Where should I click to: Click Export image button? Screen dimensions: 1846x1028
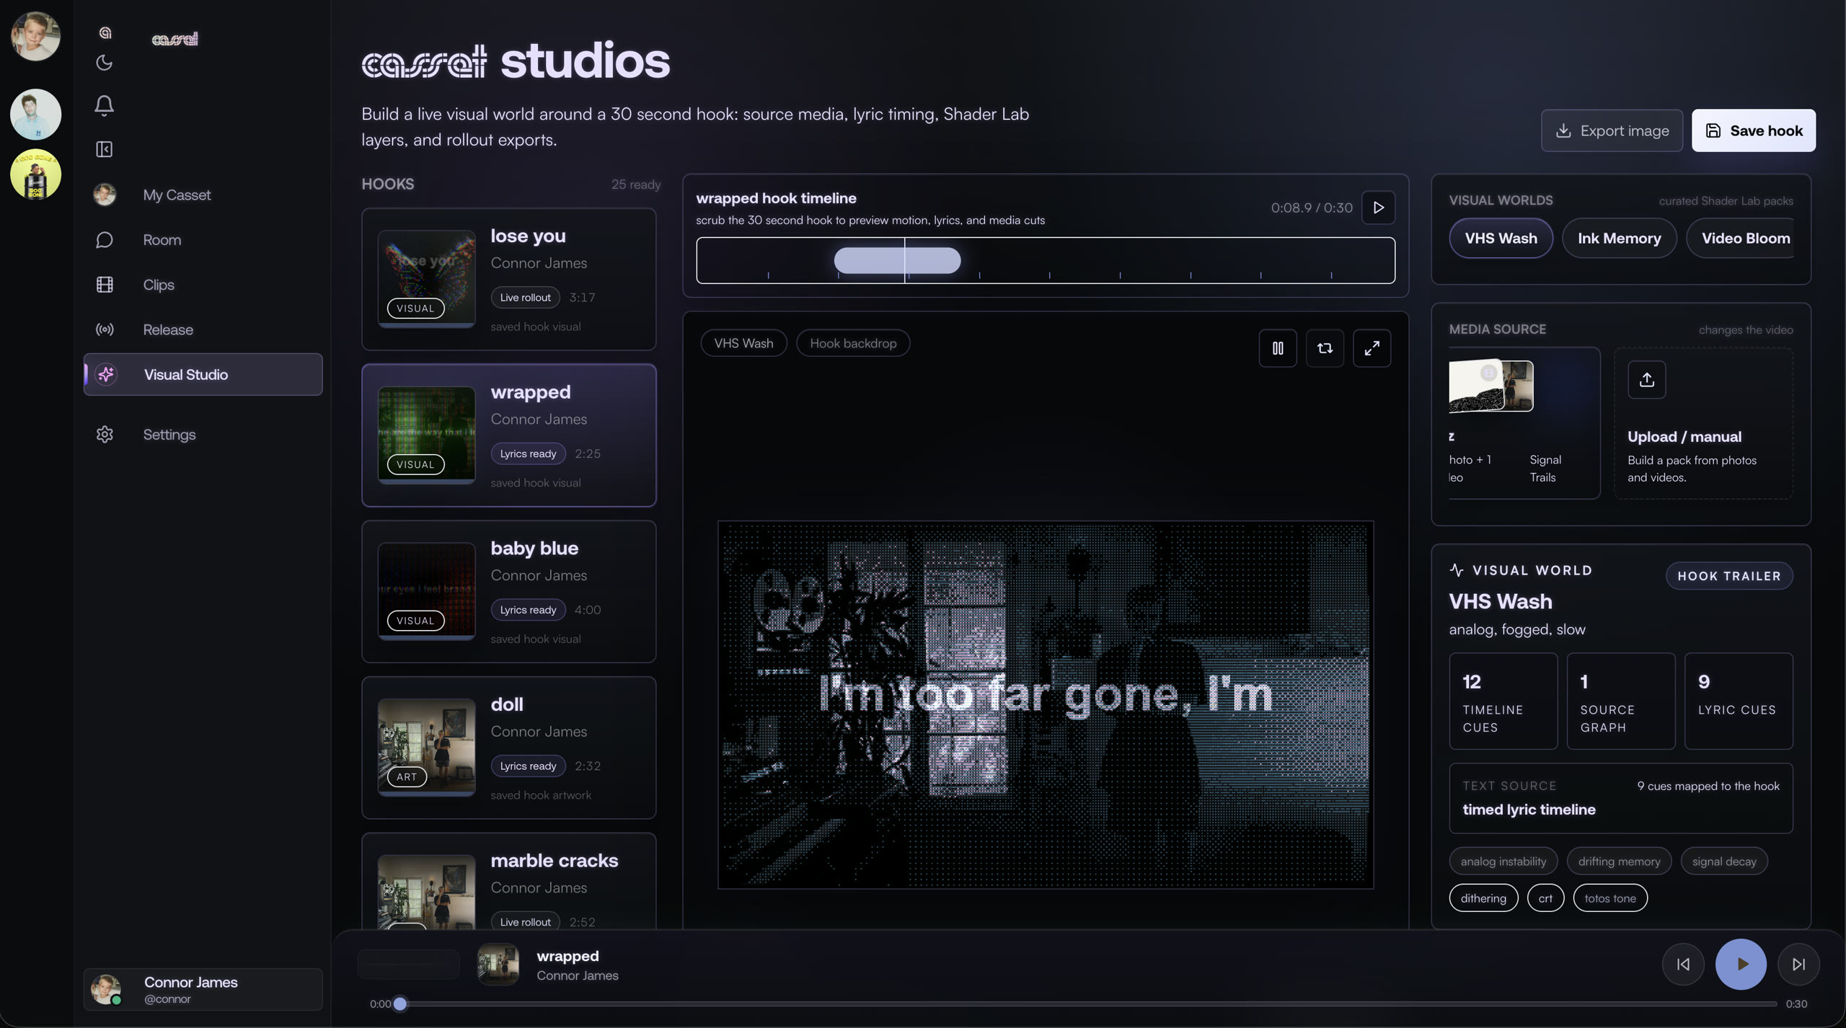click(x=1612, y=130)
